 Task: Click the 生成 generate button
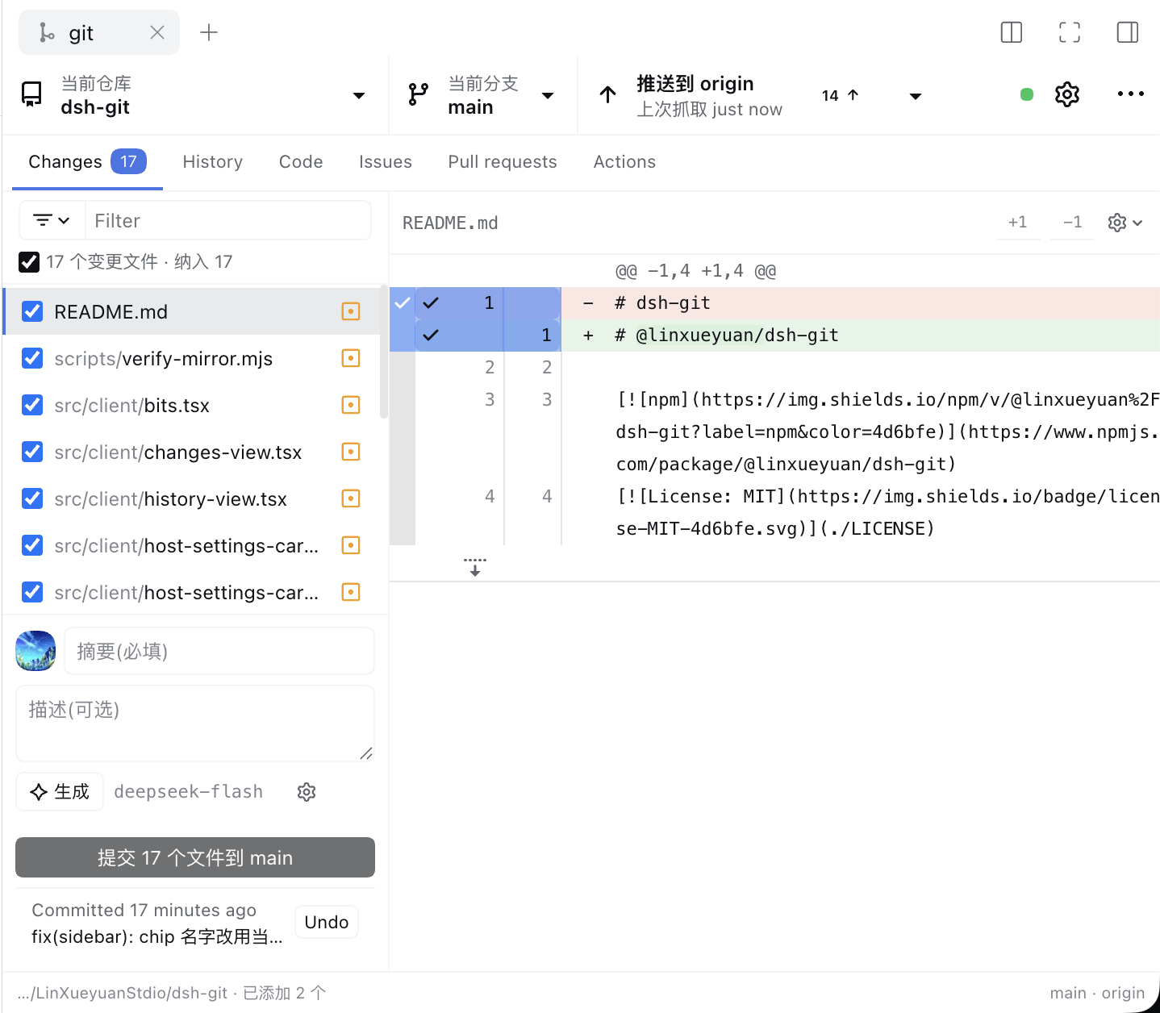coord(60,792)
